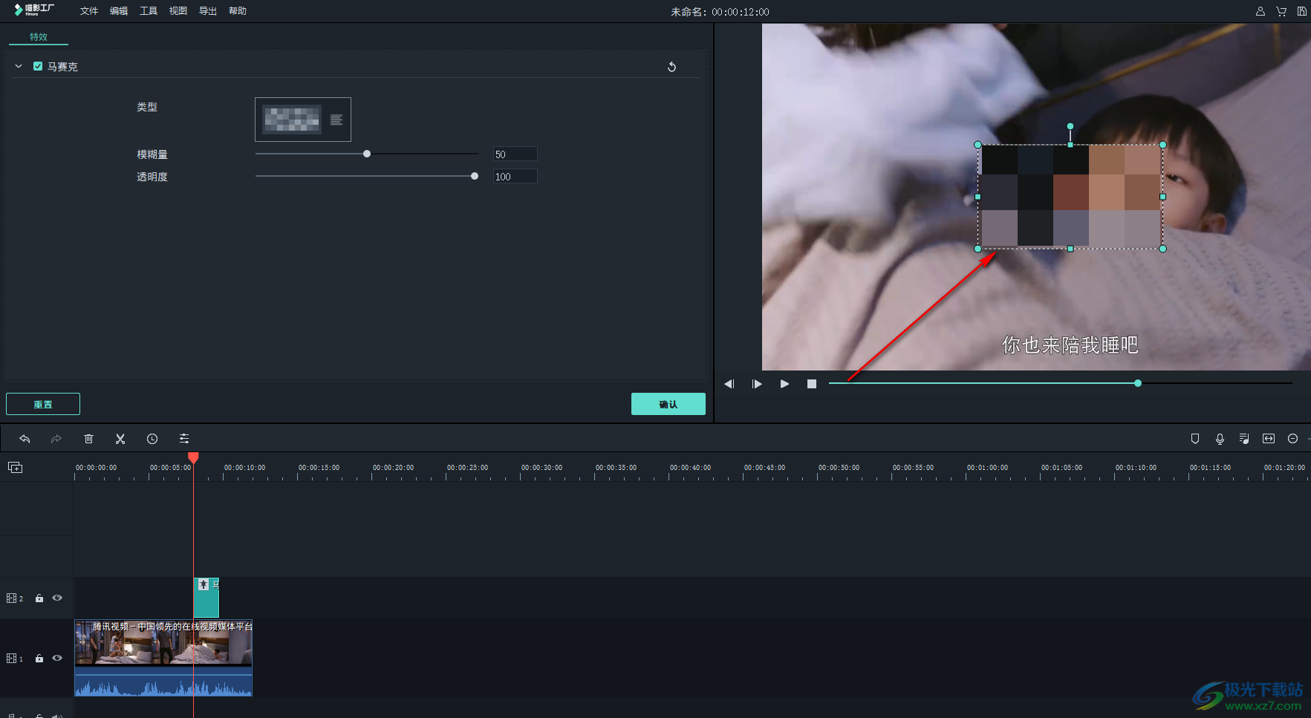This screenshot has height=718, width=1311.
Task: Click the 00:01:00:00 mark on the ruler
Action: [x=987, y=468]
